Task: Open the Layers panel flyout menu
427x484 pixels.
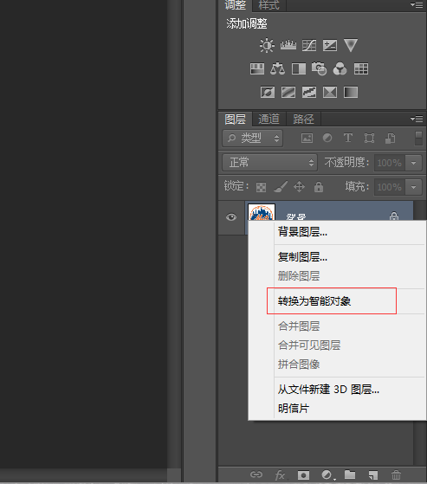Action: point(417,119)
